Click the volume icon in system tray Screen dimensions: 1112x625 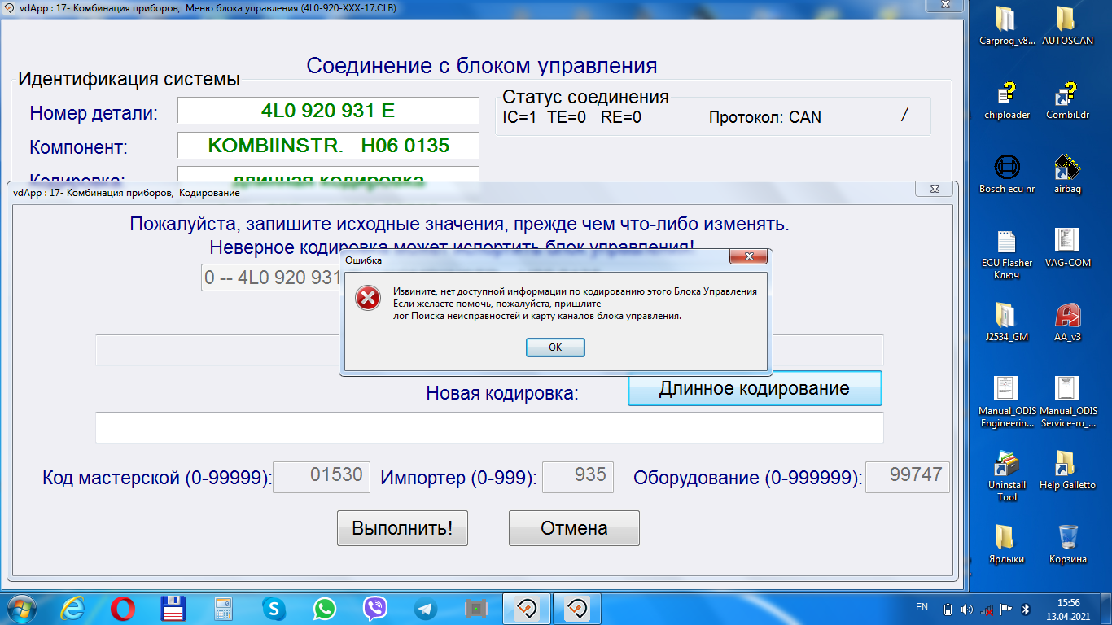click(x=966, y=609)
